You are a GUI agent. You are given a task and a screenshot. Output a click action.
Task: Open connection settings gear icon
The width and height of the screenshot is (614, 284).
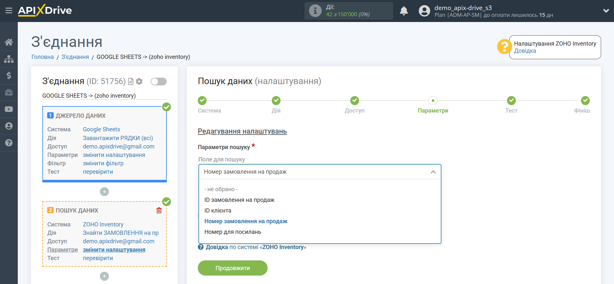coord(139,82)
